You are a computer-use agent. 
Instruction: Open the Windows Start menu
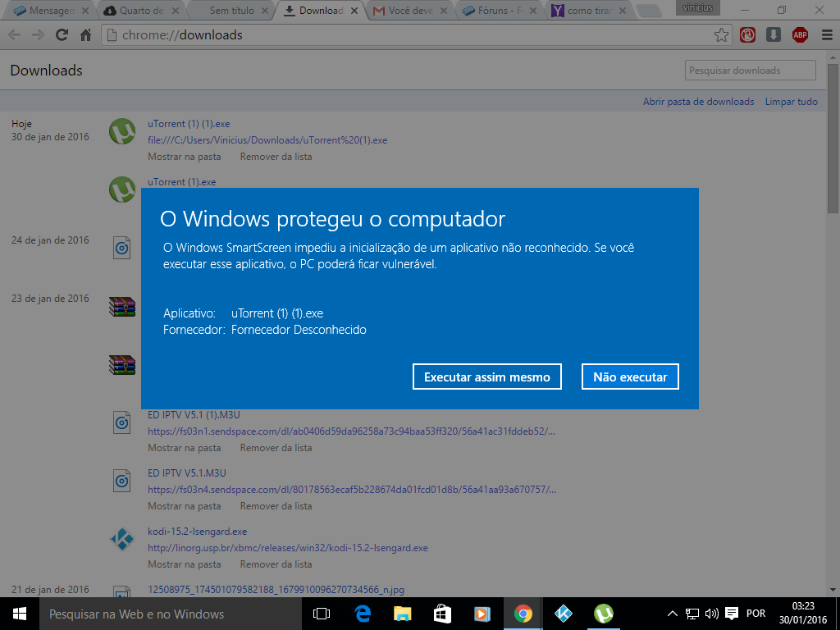click(x=20, y=614)
